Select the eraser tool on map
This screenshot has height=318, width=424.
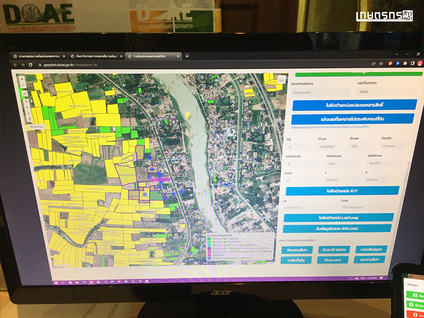coord(29,119)
